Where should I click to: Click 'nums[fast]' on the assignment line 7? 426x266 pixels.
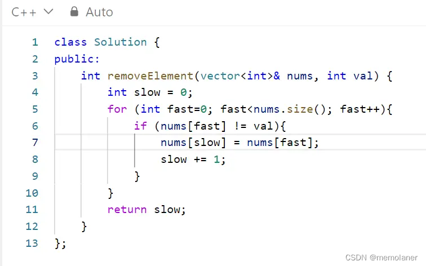[x=280, y=143]
